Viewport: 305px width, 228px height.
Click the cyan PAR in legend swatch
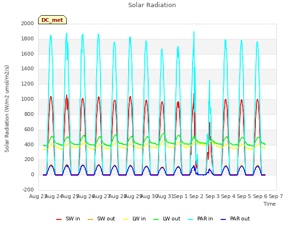[x=191, y=219]
